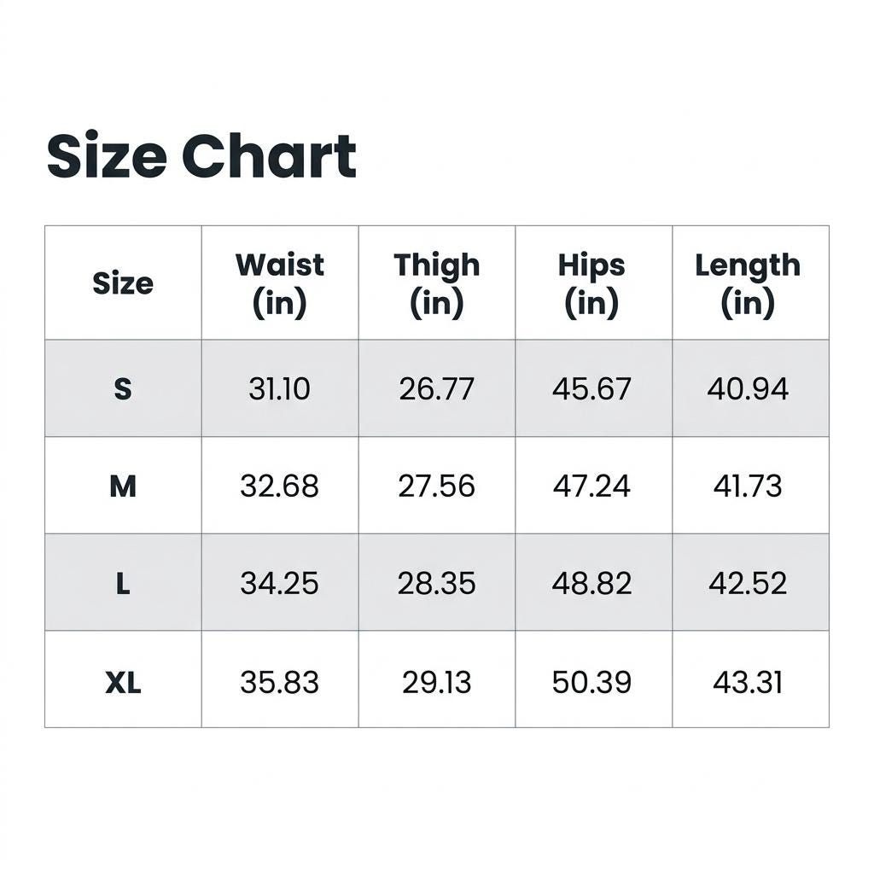
Task: Select the Waist (in) column header
Action: (280, 284)
